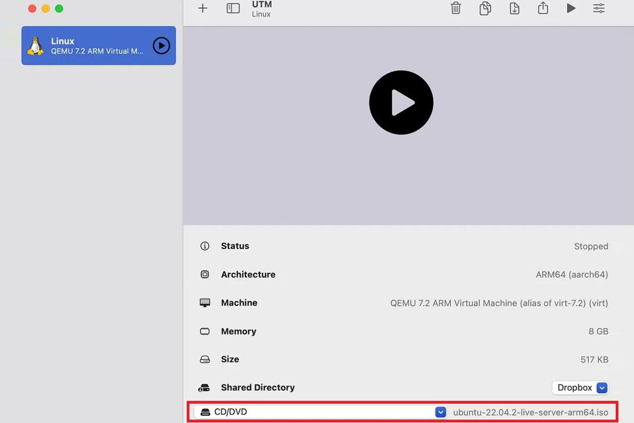The image size is (634, 423).
Task: Open VM settings sliders icon
Action: pos(599,8)
